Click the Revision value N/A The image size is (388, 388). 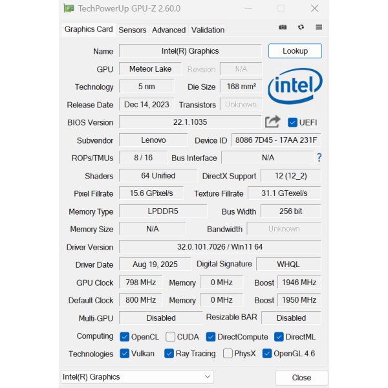[x=241, y=69]
